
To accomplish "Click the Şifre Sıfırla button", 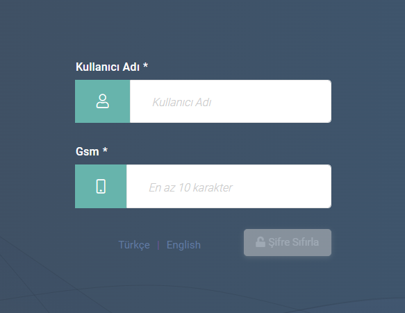I will pyautogui.click(x=288, y=242).
